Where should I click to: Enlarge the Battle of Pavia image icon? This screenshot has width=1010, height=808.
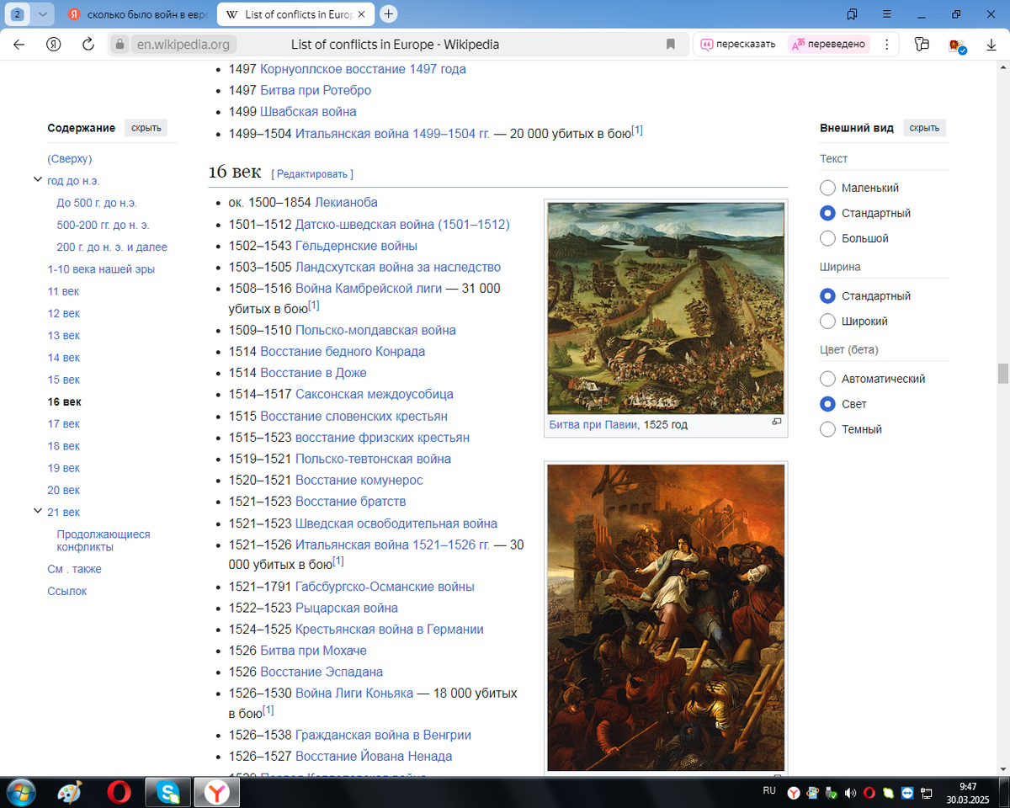click(x=777, y=422)
